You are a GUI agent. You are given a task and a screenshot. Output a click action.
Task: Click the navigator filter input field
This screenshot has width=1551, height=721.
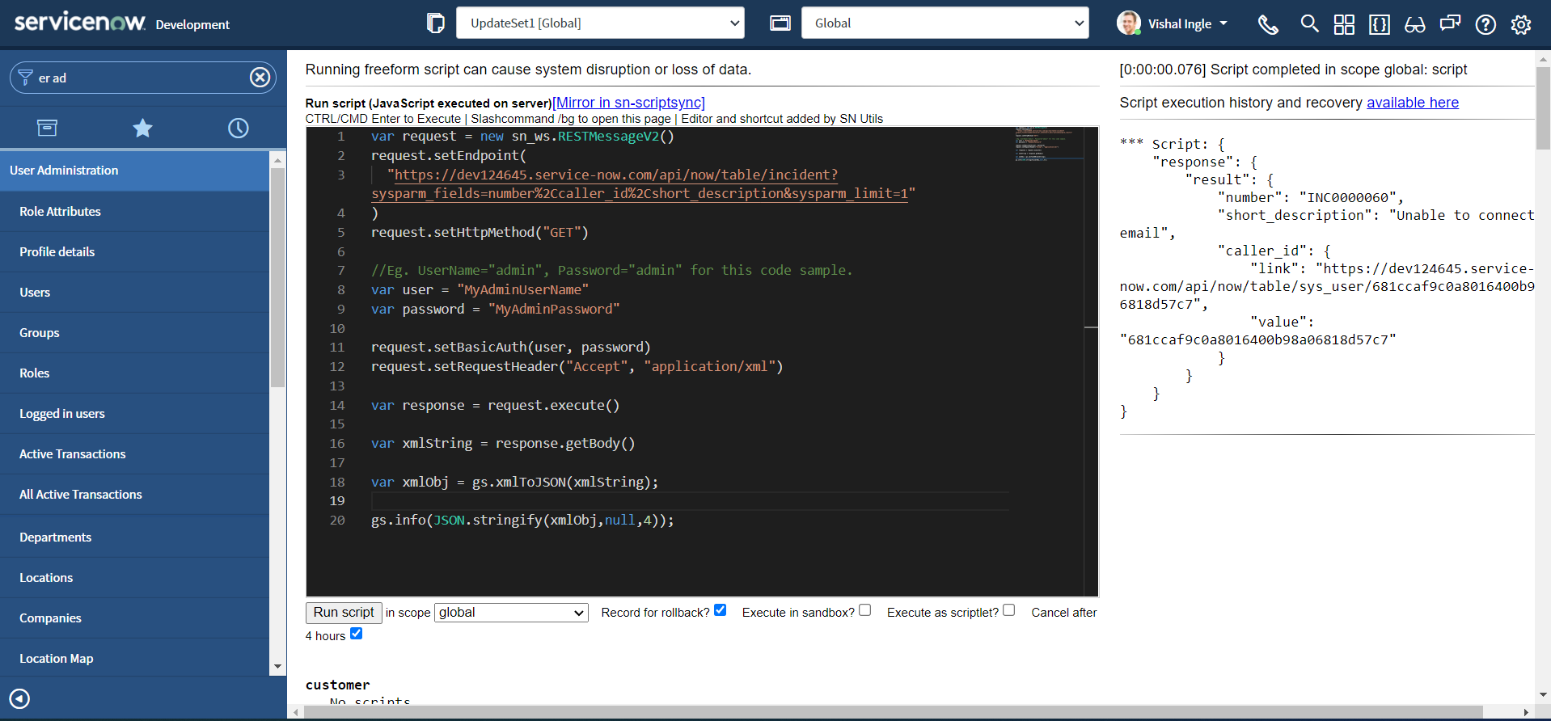[142, 78]
